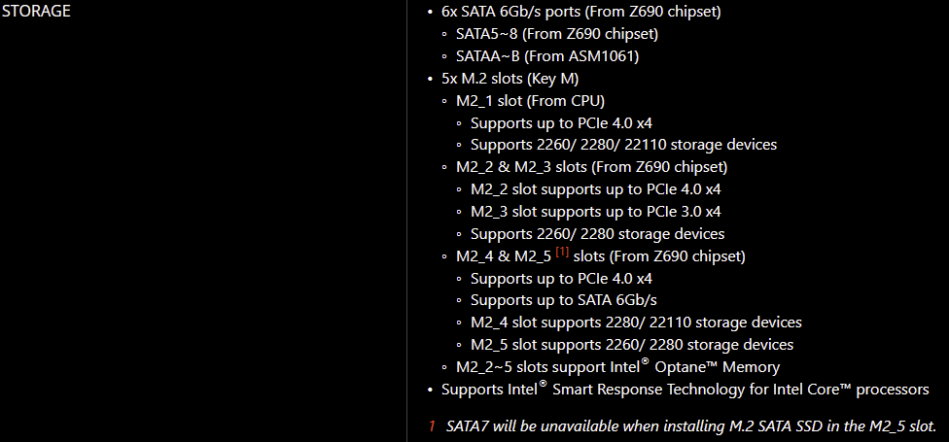
Task: Click the STORAGE section heading
Action: (36, 11)
